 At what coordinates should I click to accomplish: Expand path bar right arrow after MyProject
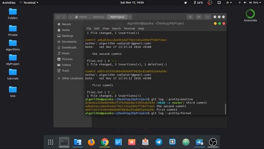[130, 17]
